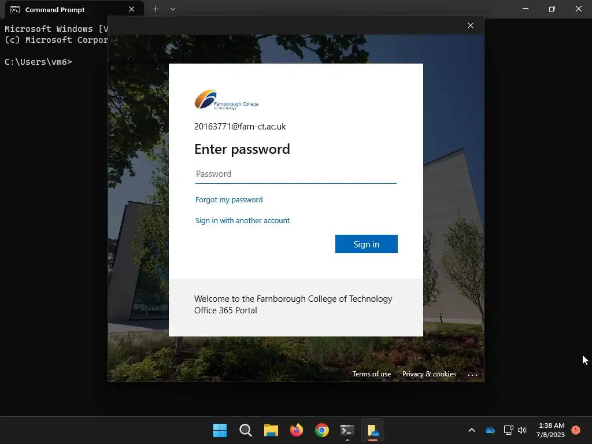The height and width of the screenshot is (444, 592).
Task: Click the C:\Users\vm6> prompt line
Action: 38,62
